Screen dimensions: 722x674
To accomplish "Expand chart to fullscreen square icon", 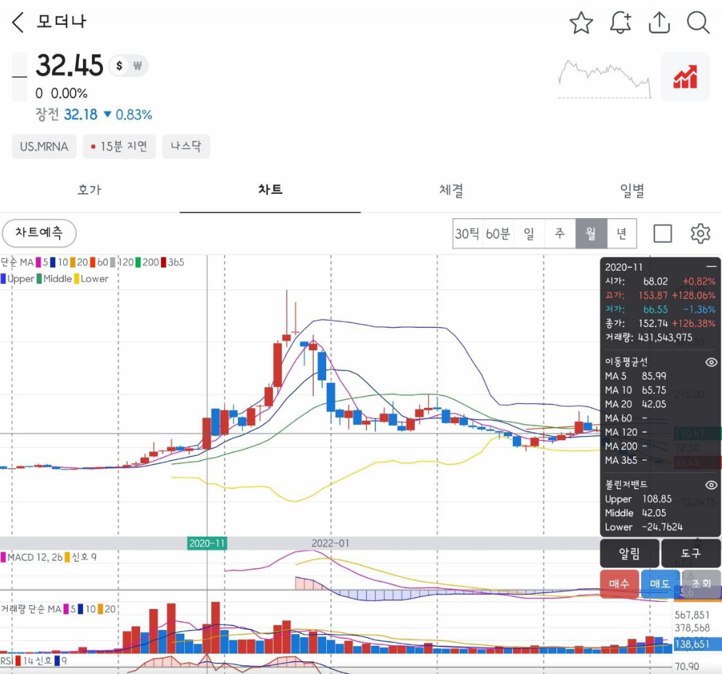I will click(663, 234).
